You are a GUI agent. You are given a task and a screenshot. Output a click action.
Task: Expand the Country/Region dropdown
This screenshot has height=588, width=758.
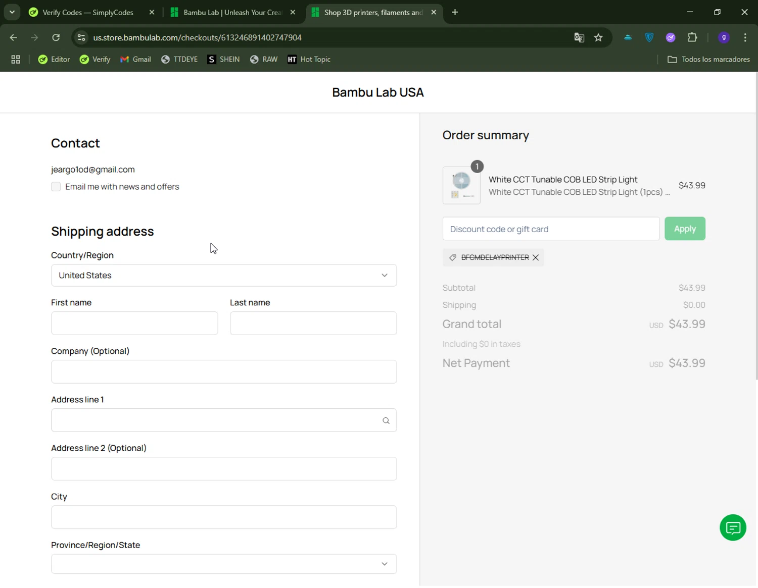224,276
